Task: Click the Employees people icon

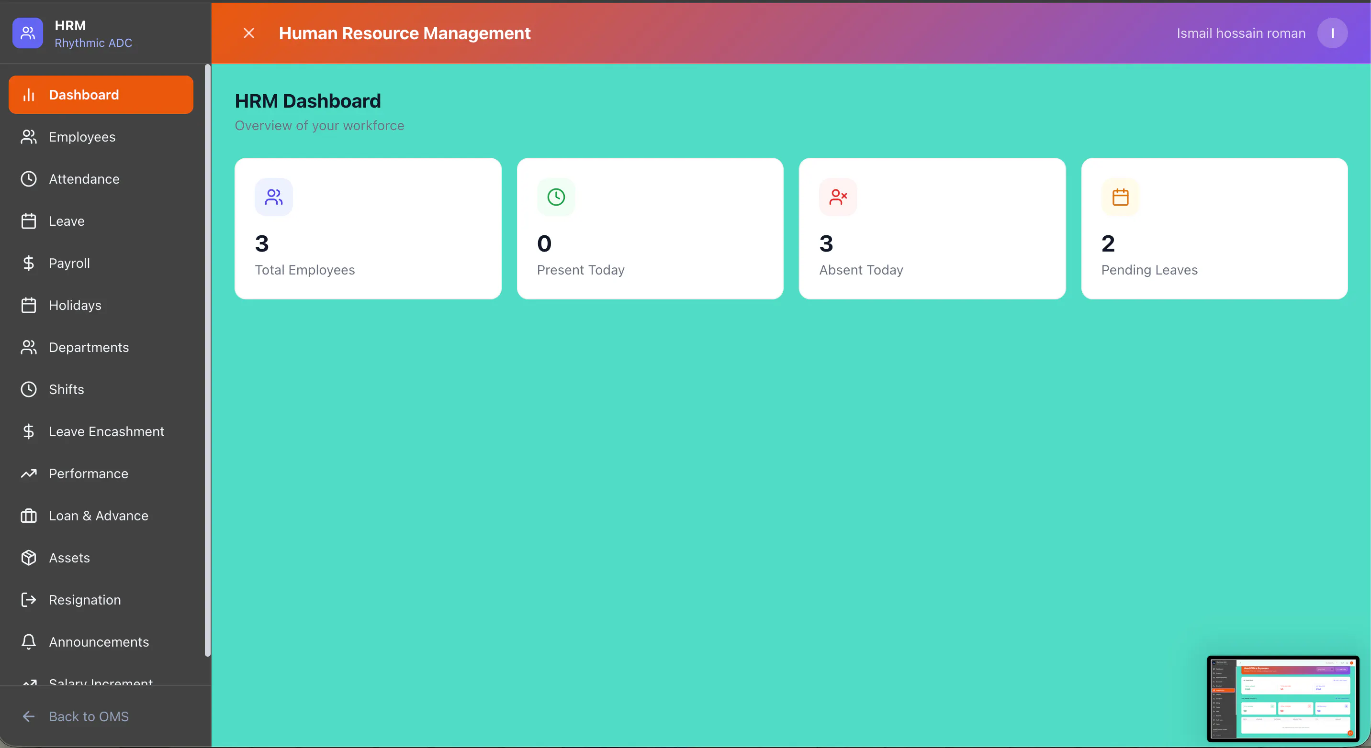Action: click(29, 137)
